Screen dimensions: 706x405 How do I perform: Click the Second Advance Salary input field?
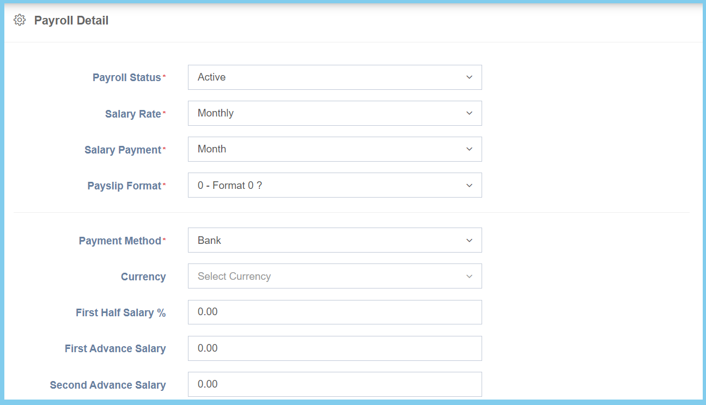334,384
